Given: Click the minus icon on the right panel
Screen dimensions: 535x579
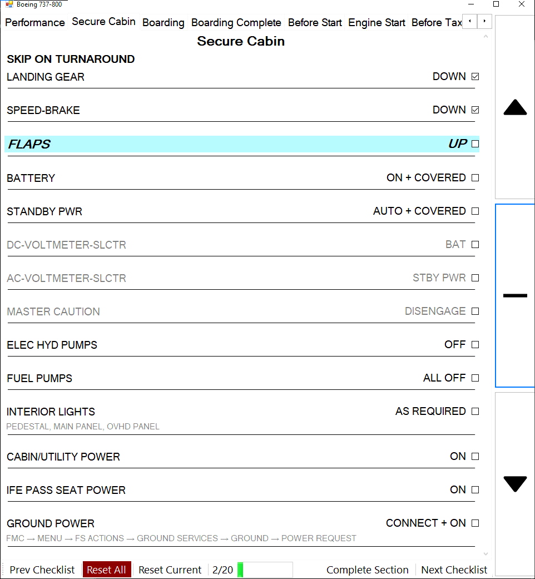Looking at the screenshot, I should click(514, 295).
